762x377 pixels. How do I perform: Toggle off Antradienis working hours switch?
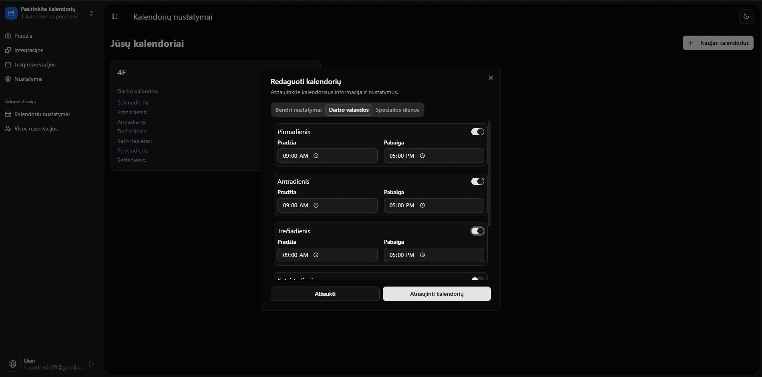pyautogui.click(x=478, y=181)
